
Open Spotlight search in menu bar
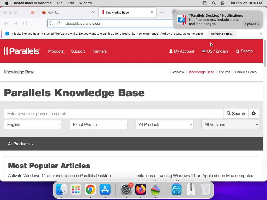click(x=214, y=3)
